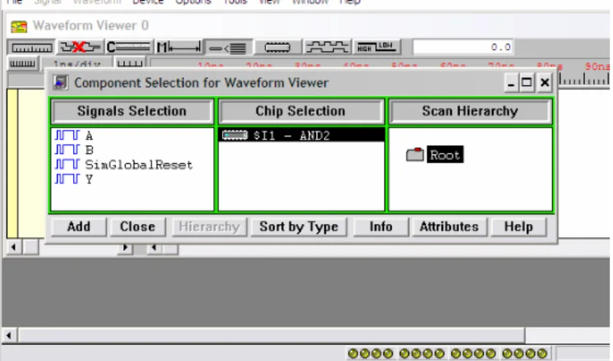Maximize the Component Selection dialog
The image size is (613, 361).
(x=527, y=83)
